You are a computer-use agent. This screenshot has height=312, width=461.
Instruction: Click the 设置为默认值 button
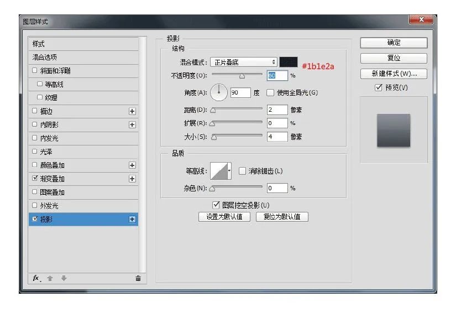224,217
